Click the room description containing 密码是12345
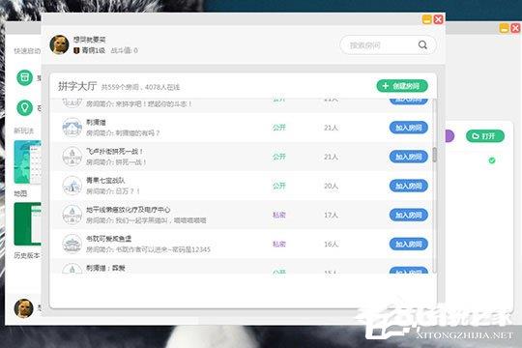The height and width of the screenshot is (348, 522). point(148,249)
